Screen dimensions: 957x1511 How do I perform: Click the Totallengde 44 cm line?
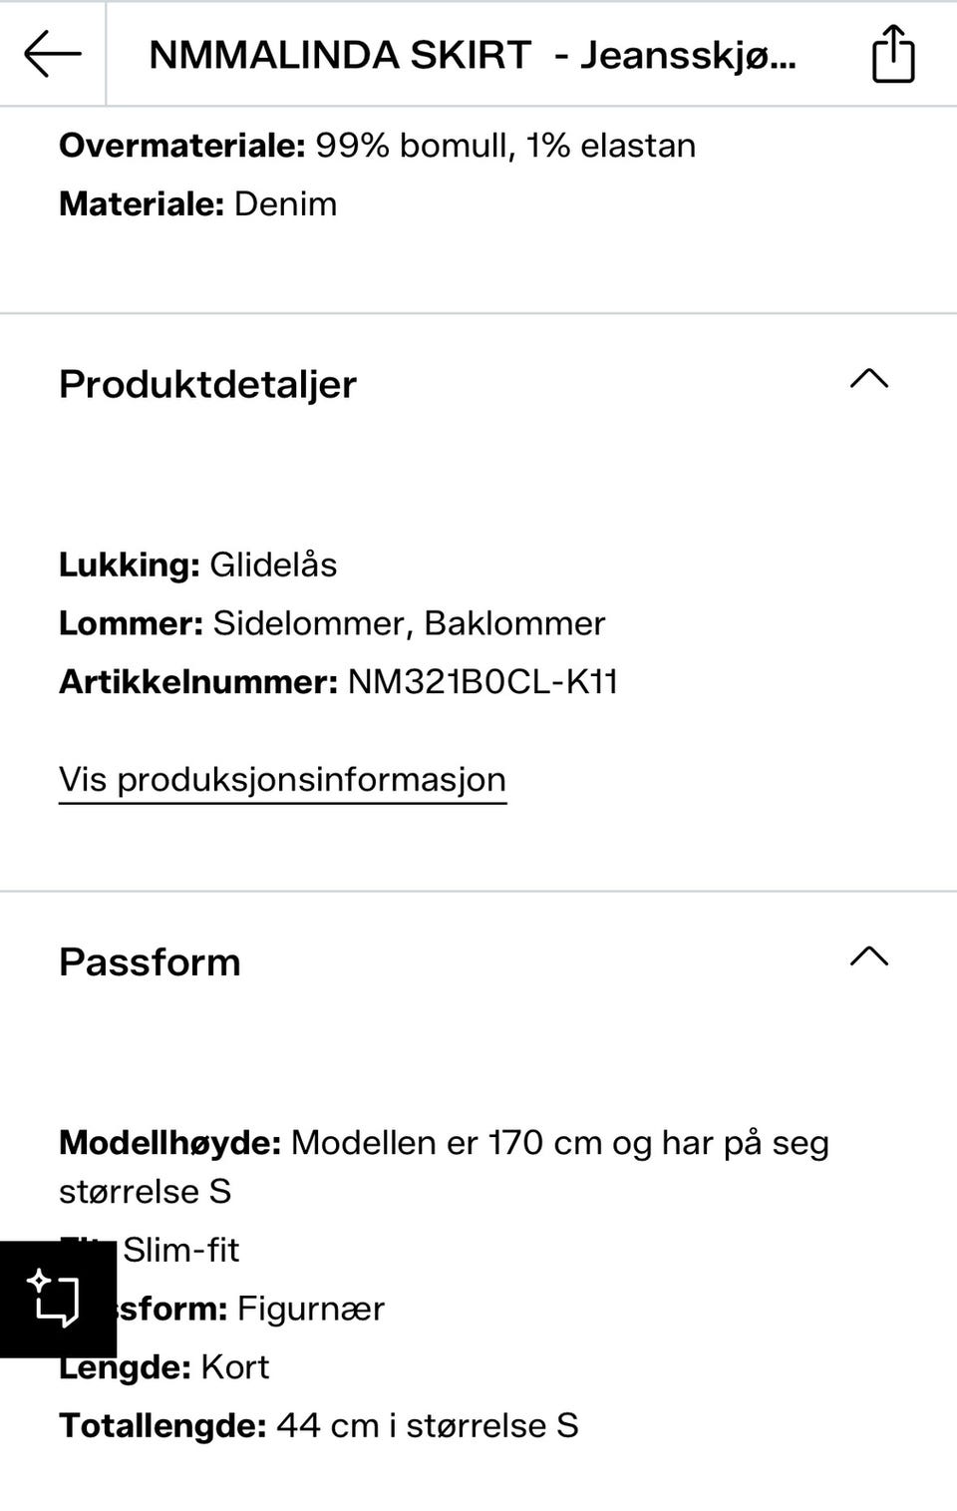(x=319, y=1426)
